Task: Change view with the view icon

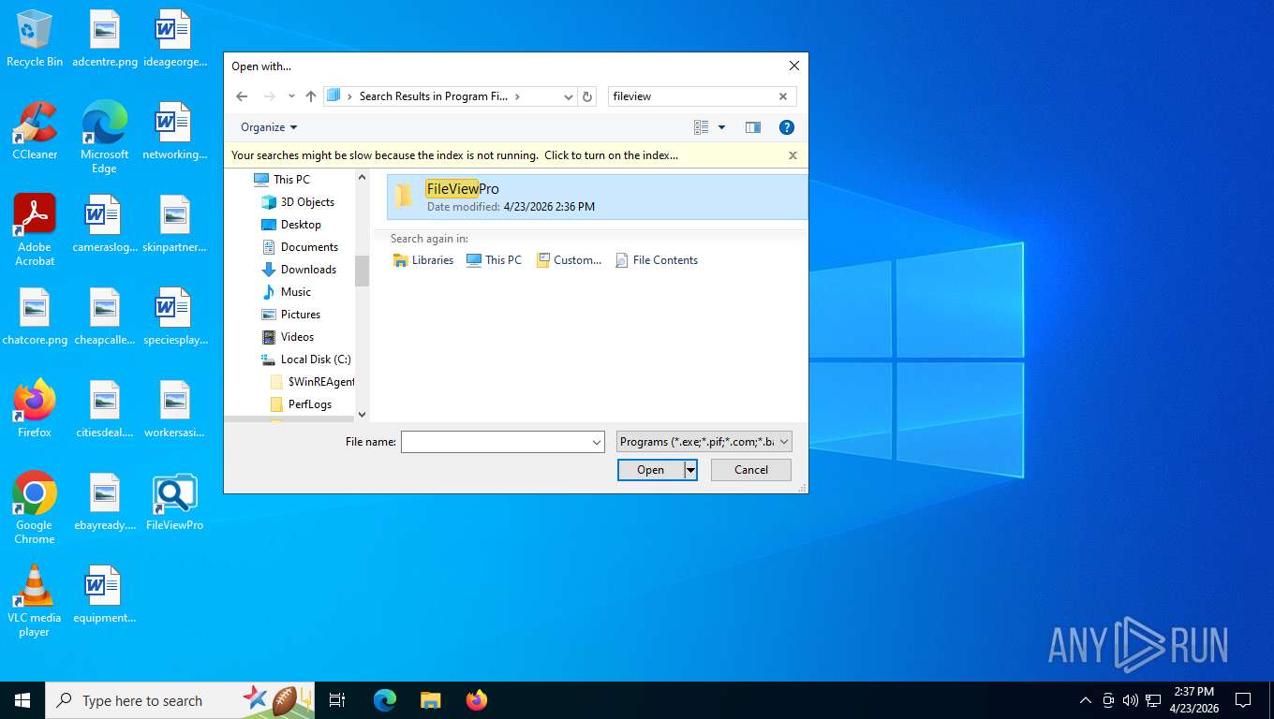Action: point(701,127)
